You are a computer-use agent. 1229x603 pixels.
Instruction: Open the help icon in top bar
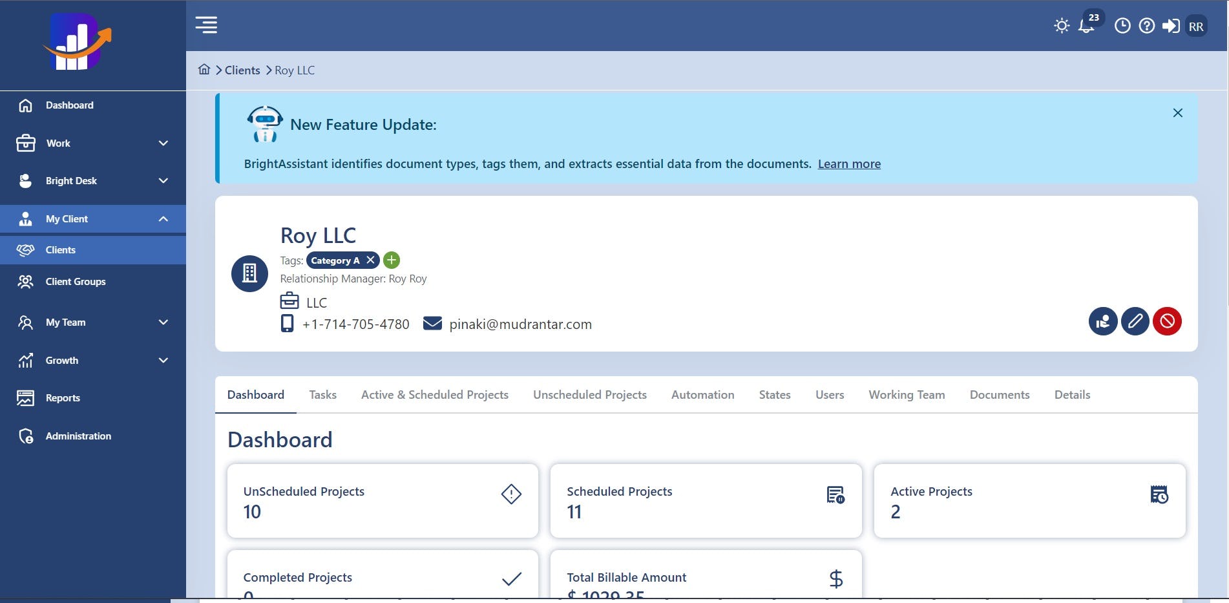pyautogui.click(x=1147, y=26)
